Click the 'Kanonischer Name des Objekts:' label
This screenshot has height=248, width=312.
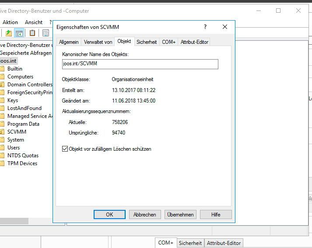click(x=95, y=54)
